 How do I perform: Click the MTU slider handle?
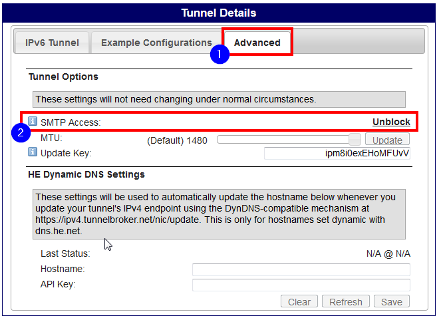tap(355, 140)
